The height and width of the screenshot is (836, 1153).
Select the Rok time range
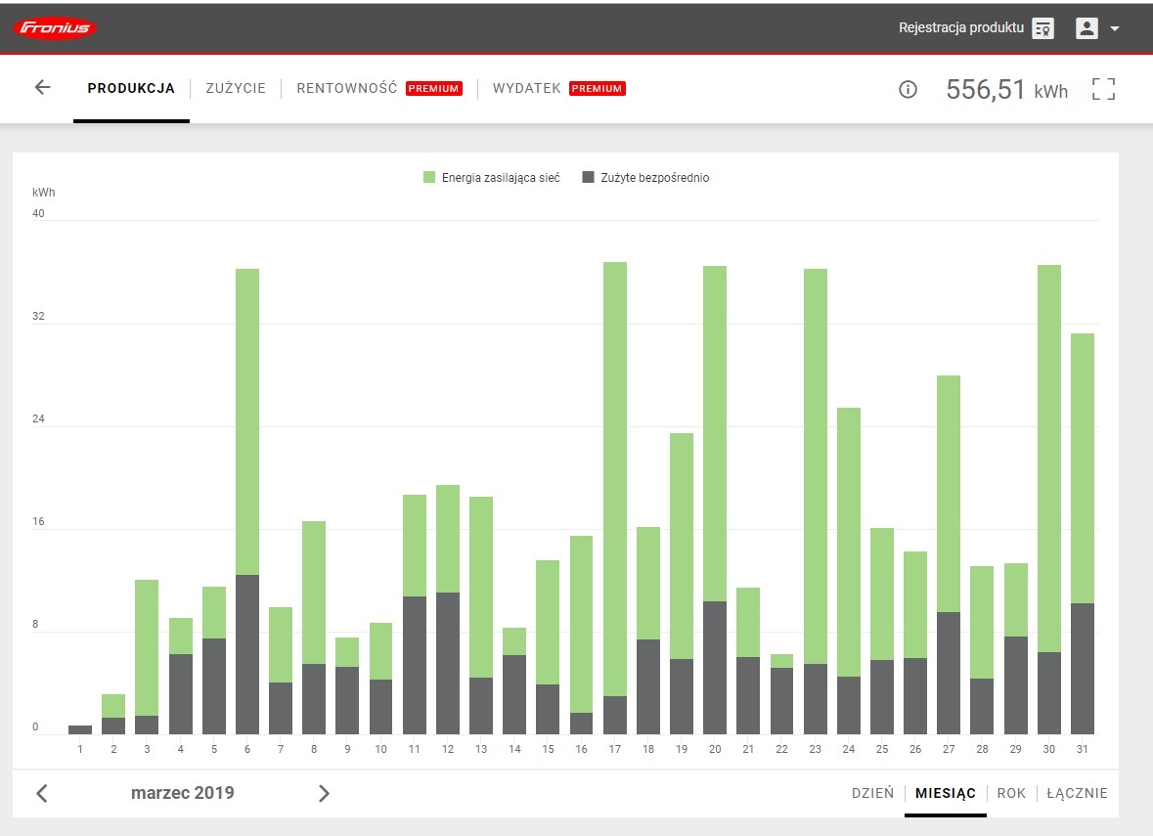[x=1011, y=793]
